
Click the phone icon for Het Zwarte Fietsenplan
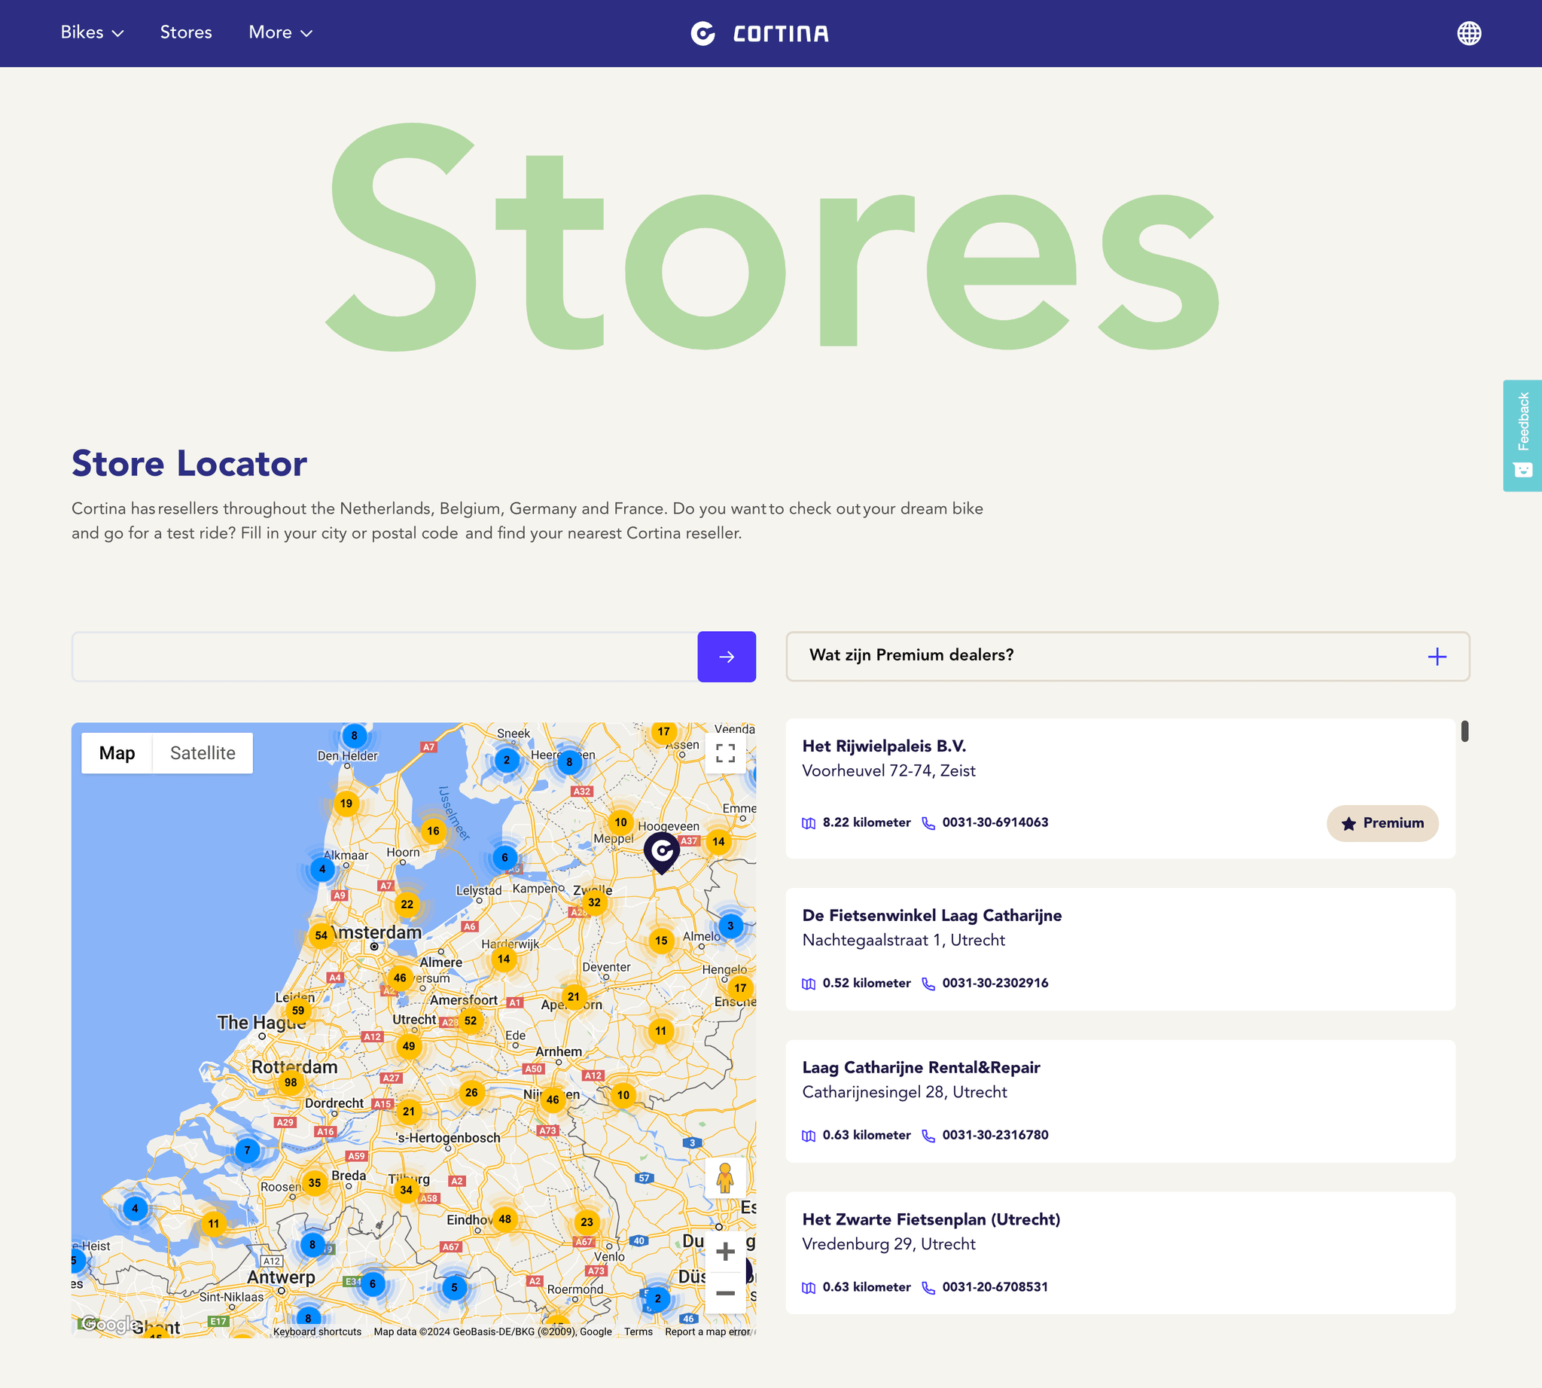[928, 1286]
